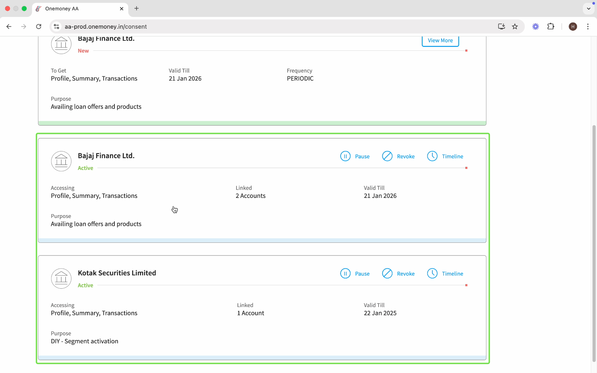Screen dimensions: 597x373
Task: Open the Chrome profile H avatar
Action: (573, 27)
